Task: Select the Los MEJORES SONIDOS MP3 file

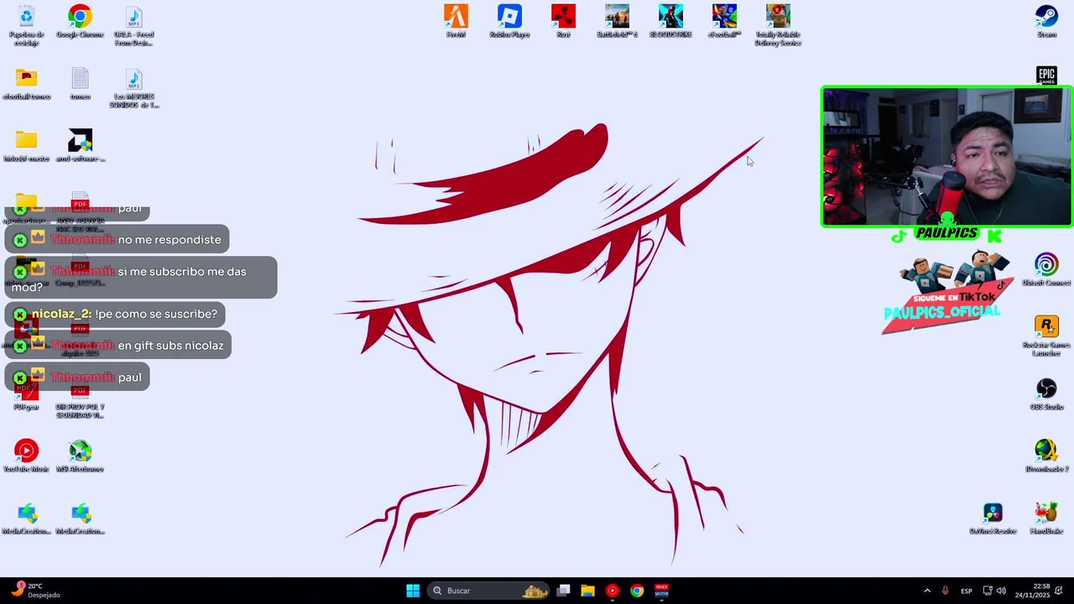Action: point(133,88)
